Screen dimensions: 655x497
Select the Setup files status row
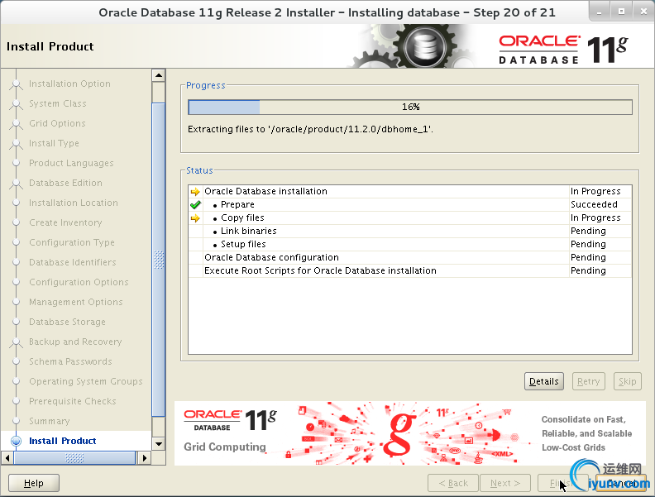[410, 244]
